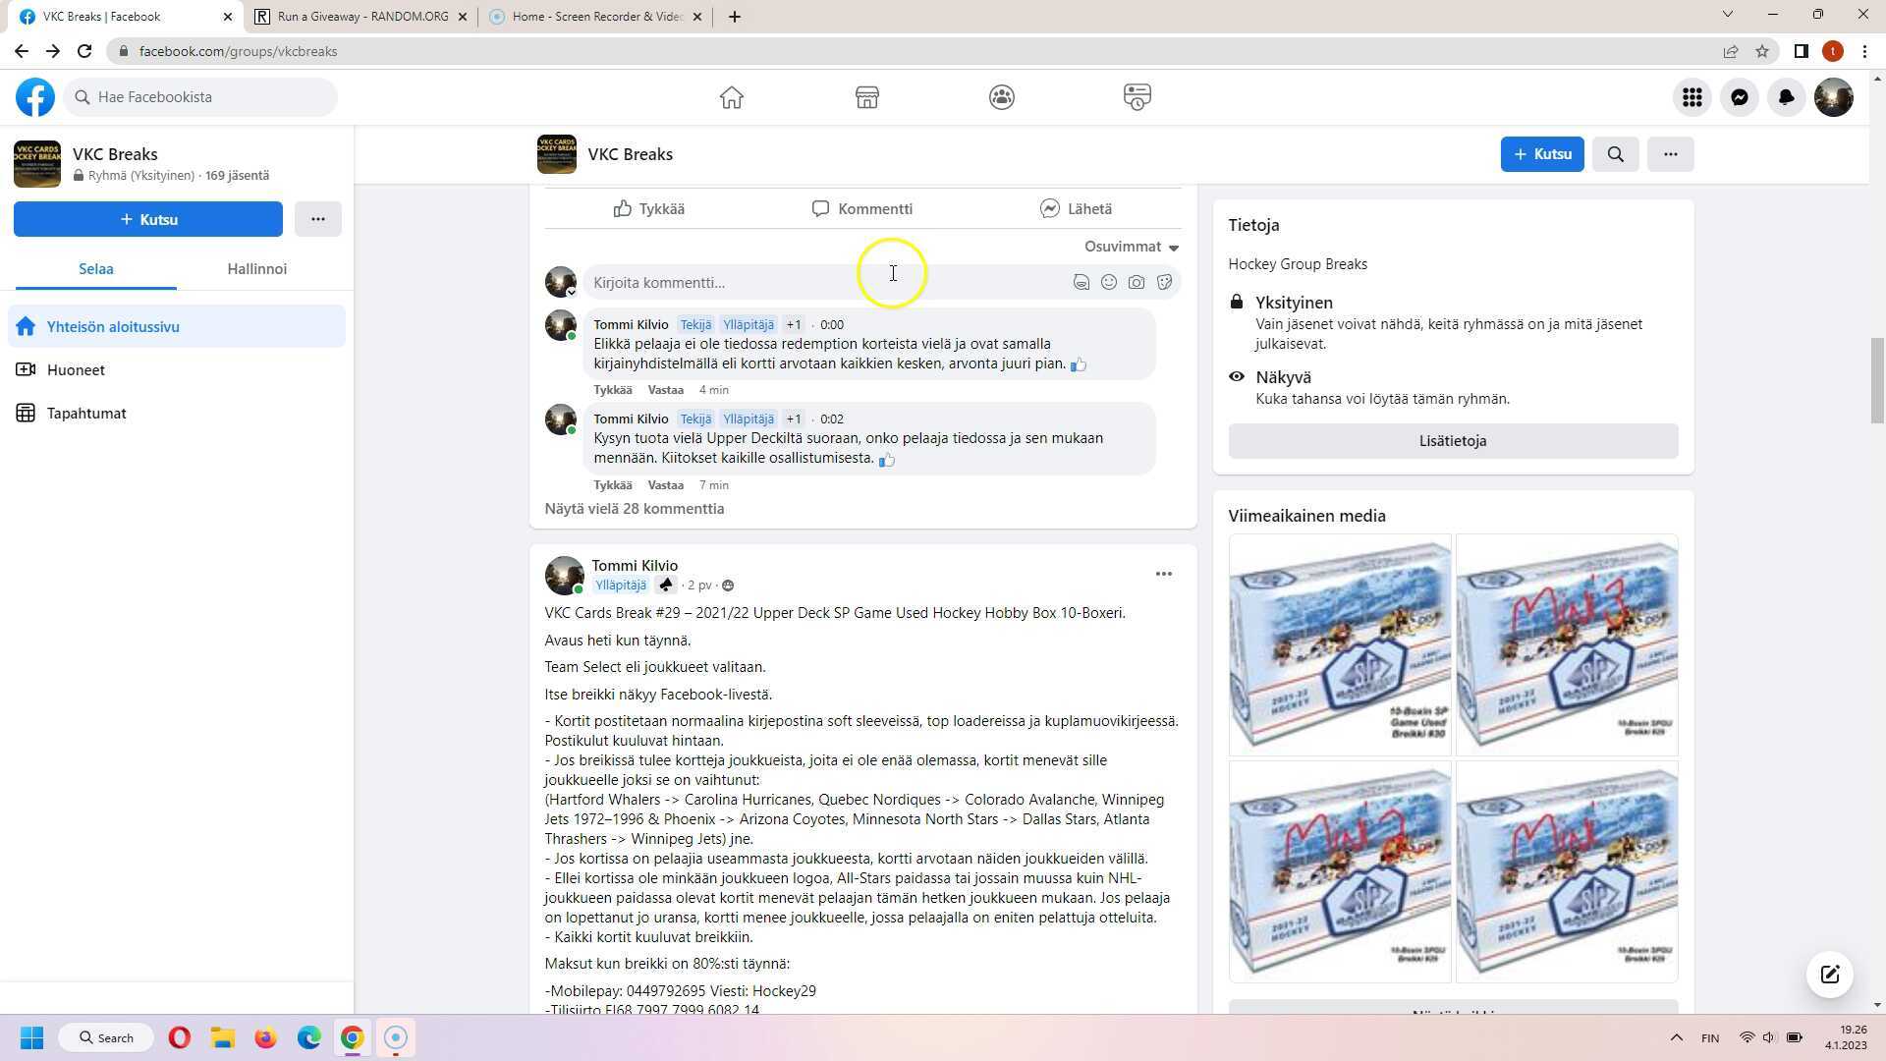
Task: Switch to the Hallinnoi tab
Action: (x=256, y=269)
